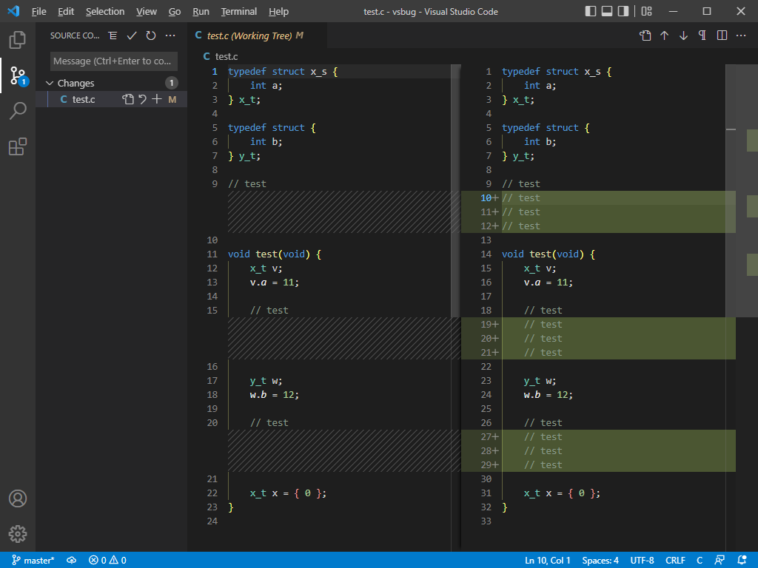Click added line 10 in modified editor
Screen dimensions: 758x568
click(x=598, y=198)
